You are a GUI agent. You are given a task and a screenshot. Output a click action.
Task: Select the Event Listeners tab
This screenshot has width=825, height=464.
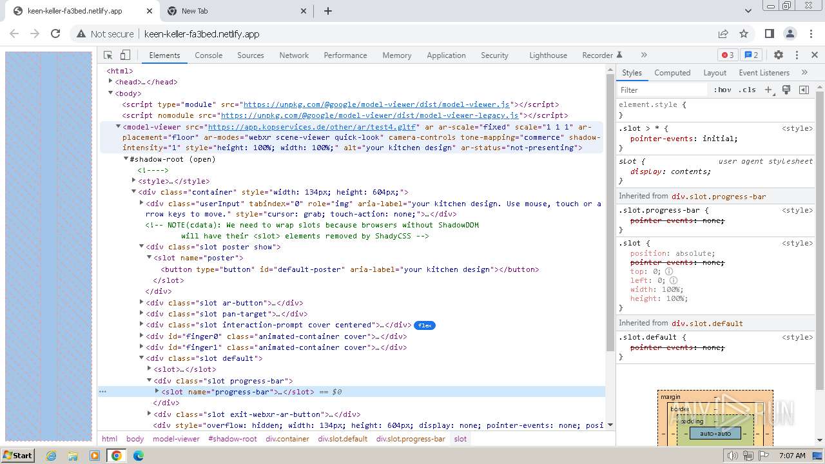point(764,73)
